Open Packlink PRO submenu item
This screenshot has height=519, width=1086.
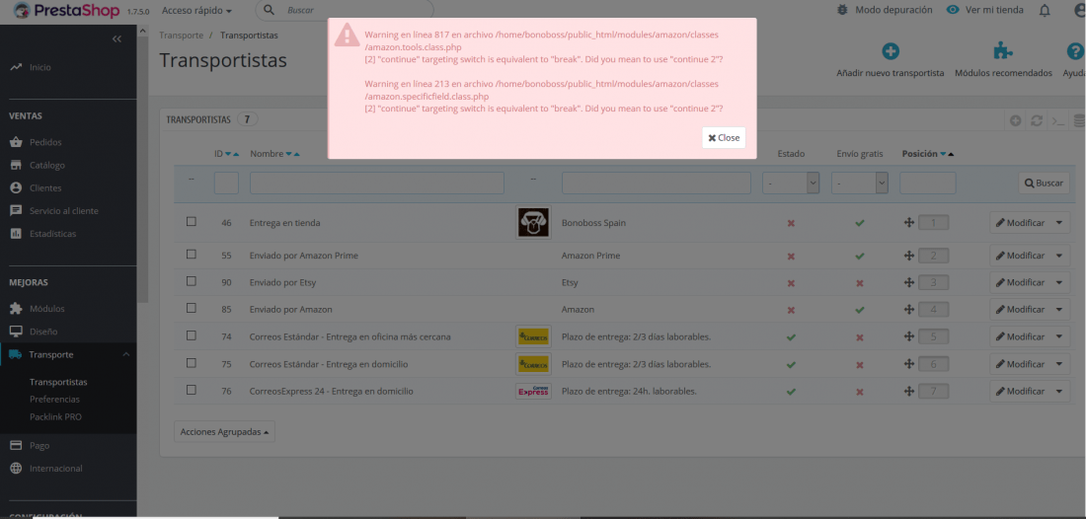click(55, 416)
